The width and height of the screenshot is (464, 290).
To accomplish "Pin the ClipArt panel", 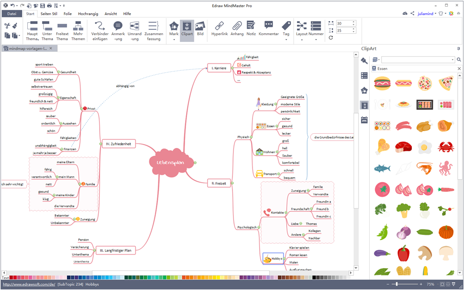I will point(458,49).
